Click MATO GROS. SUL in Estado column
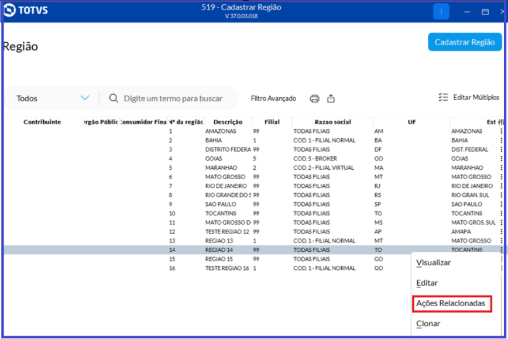 coord(473,222)
